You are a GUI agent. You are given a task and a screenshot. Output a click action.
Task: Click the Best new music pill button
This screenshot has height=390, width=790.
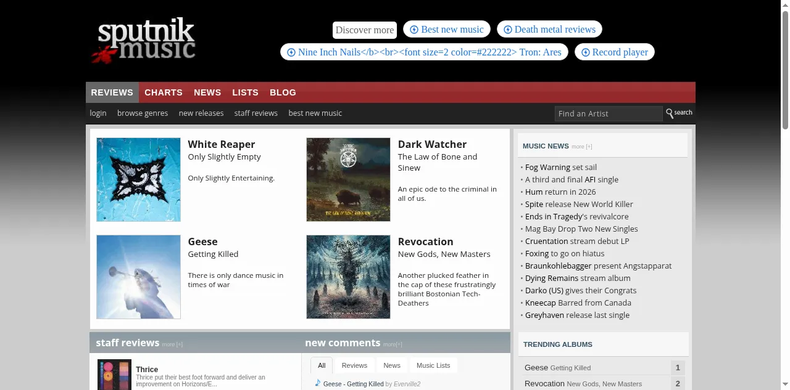[447, 30]
